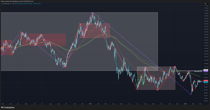Click the −0.135 (−0.14%) change value
This screenshot has width=210, height=110.
click(37, 4)
